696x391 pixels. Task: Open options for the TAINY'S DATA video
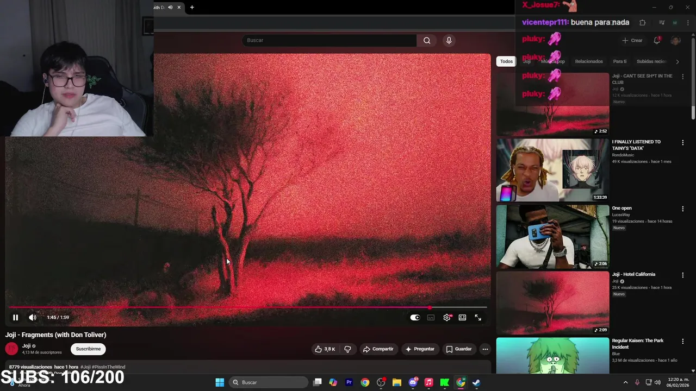[682, 143]
